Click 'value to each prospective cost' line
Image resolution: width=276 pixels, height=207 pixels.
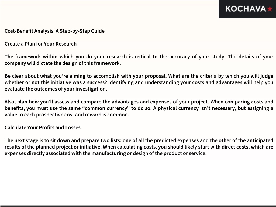tap(67, 115)
